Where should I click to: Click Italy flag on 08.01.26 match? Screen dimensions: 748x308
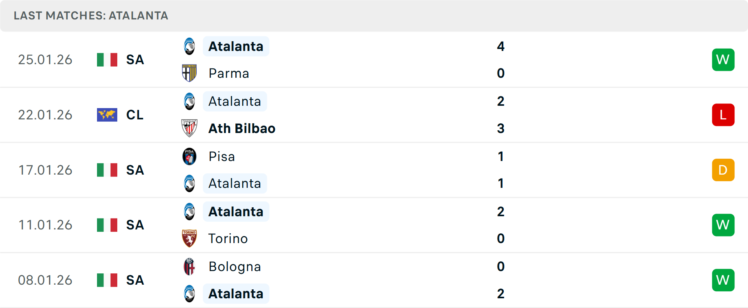[107, 280]
